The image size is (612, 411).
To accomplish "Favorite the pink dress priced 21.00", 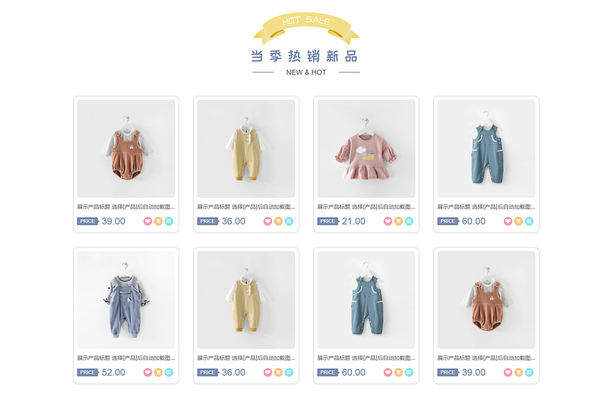I will [x=388, y=222].
